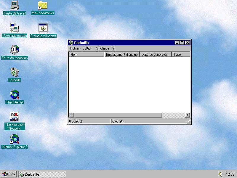The width and height of the screenshot is (237, 178).
Task: Open the Fichier menu
Action: tap(75, 48)
